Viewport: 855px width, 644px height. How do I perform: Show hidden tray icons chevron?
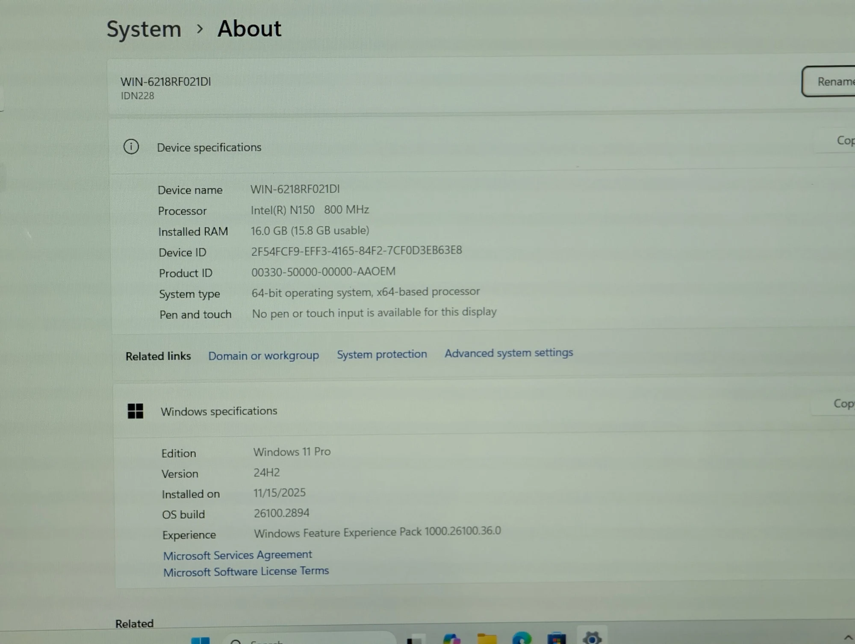848,638
